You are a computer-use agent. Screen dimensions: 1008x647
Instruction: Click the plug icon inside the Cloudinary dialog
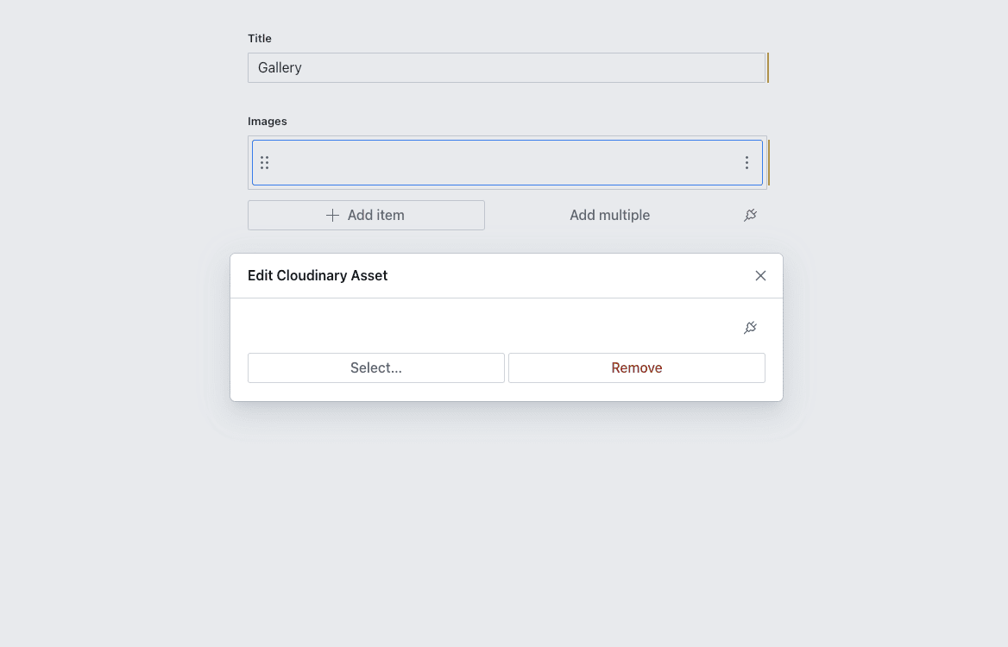(x=750, y=327)
